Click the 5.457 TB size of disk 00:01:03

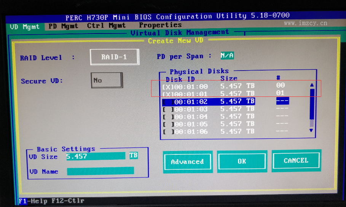click(238, 109)
